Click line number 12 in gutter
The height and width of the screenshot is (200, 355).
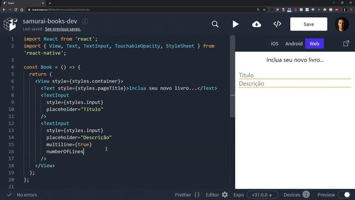tap(11, 123)
